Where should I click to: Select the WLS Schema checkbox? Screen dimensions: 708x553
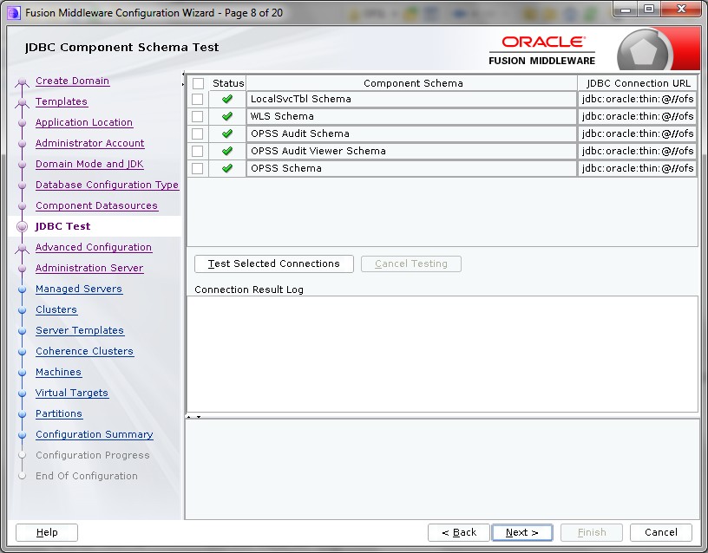197,116
